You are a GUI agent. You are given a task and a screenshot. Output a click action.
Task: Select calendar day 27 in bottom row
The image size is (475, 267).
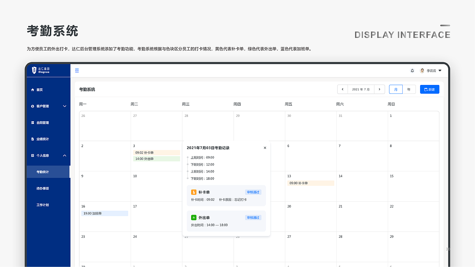(x=311, y=247)
